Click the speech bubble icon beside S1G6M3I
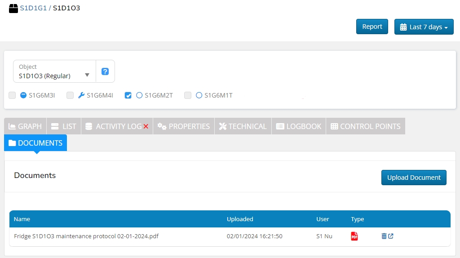The width and height of the screenshot is (460, 258). click(23, 95)
